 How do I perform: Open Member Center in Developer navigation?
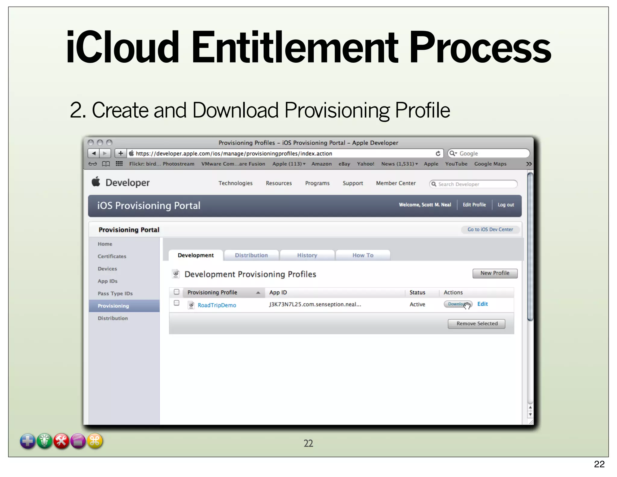[396, 183]
